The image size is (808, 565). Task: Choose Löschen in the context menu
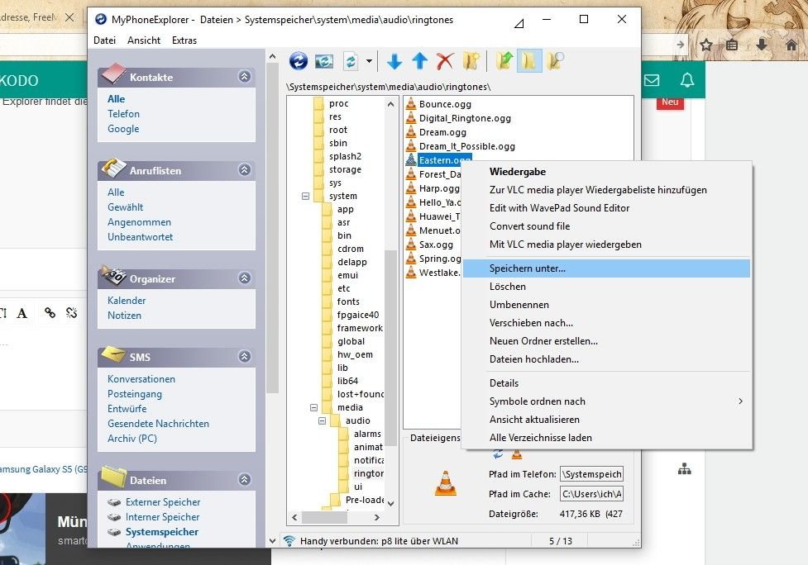(x=606, y=287)
